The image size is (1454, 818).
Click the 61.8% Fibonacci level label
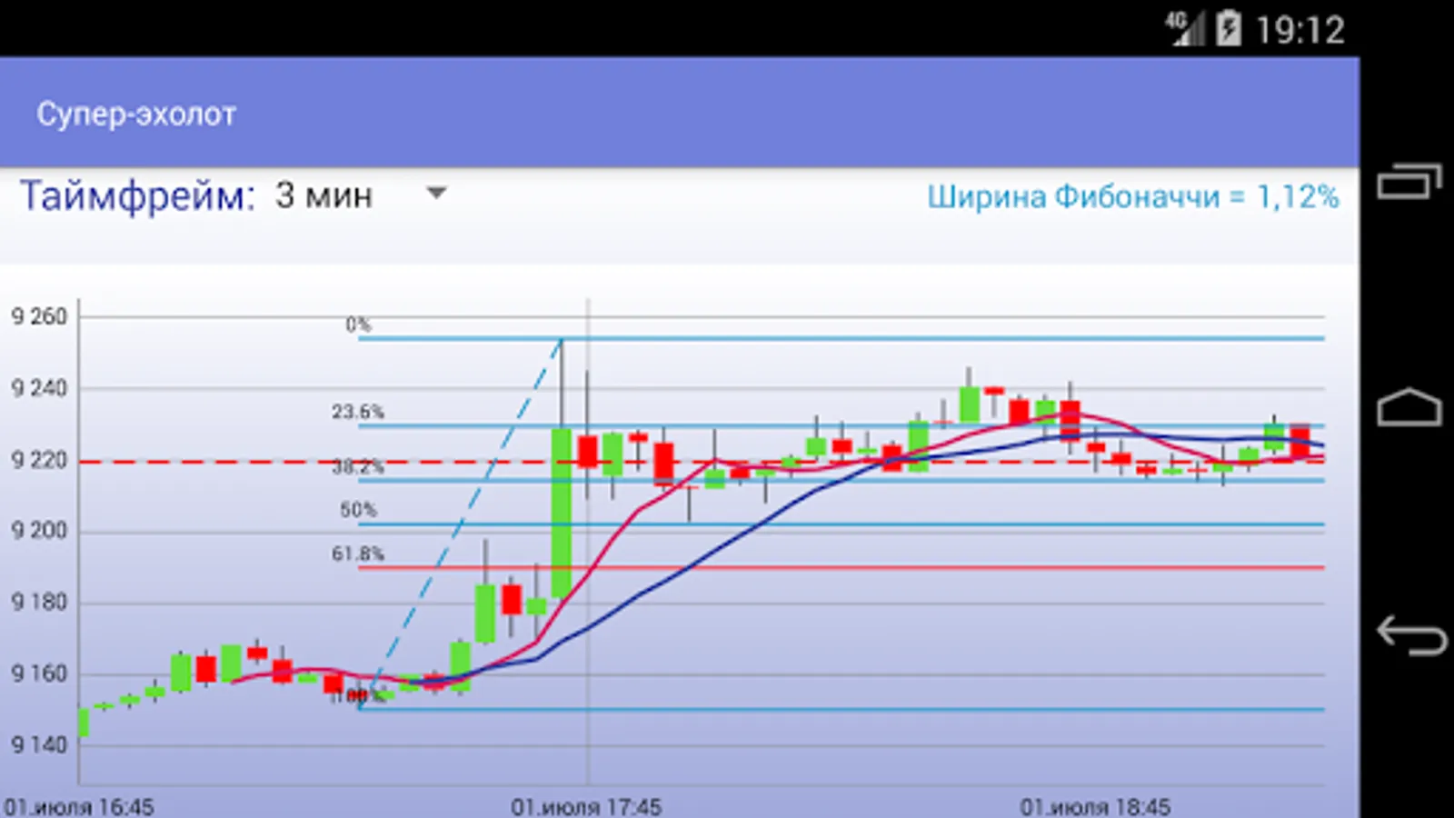[x=358, y=554]
